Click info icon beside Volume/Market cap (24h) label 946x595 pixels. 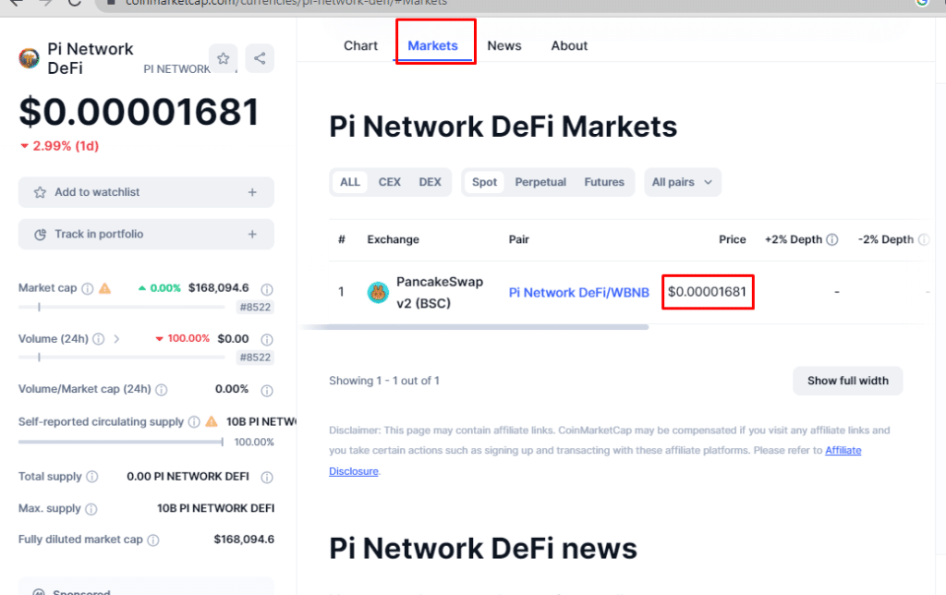(x=161, y=390)
